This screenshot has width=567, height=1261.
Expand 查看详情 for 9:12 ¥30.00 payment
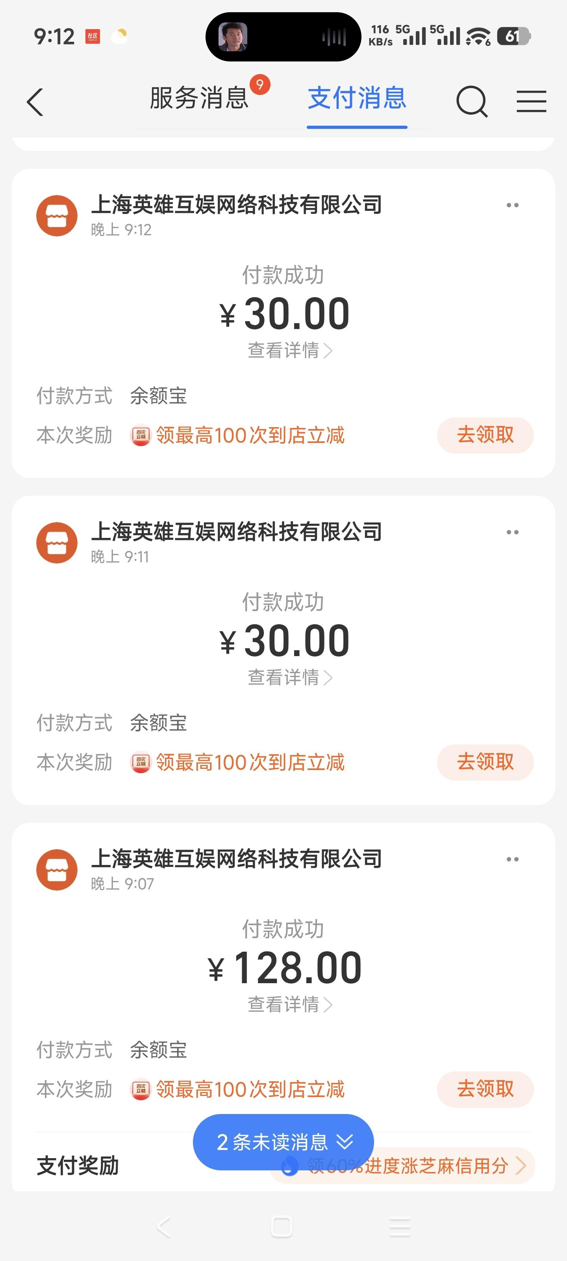(x=290, y=350)
